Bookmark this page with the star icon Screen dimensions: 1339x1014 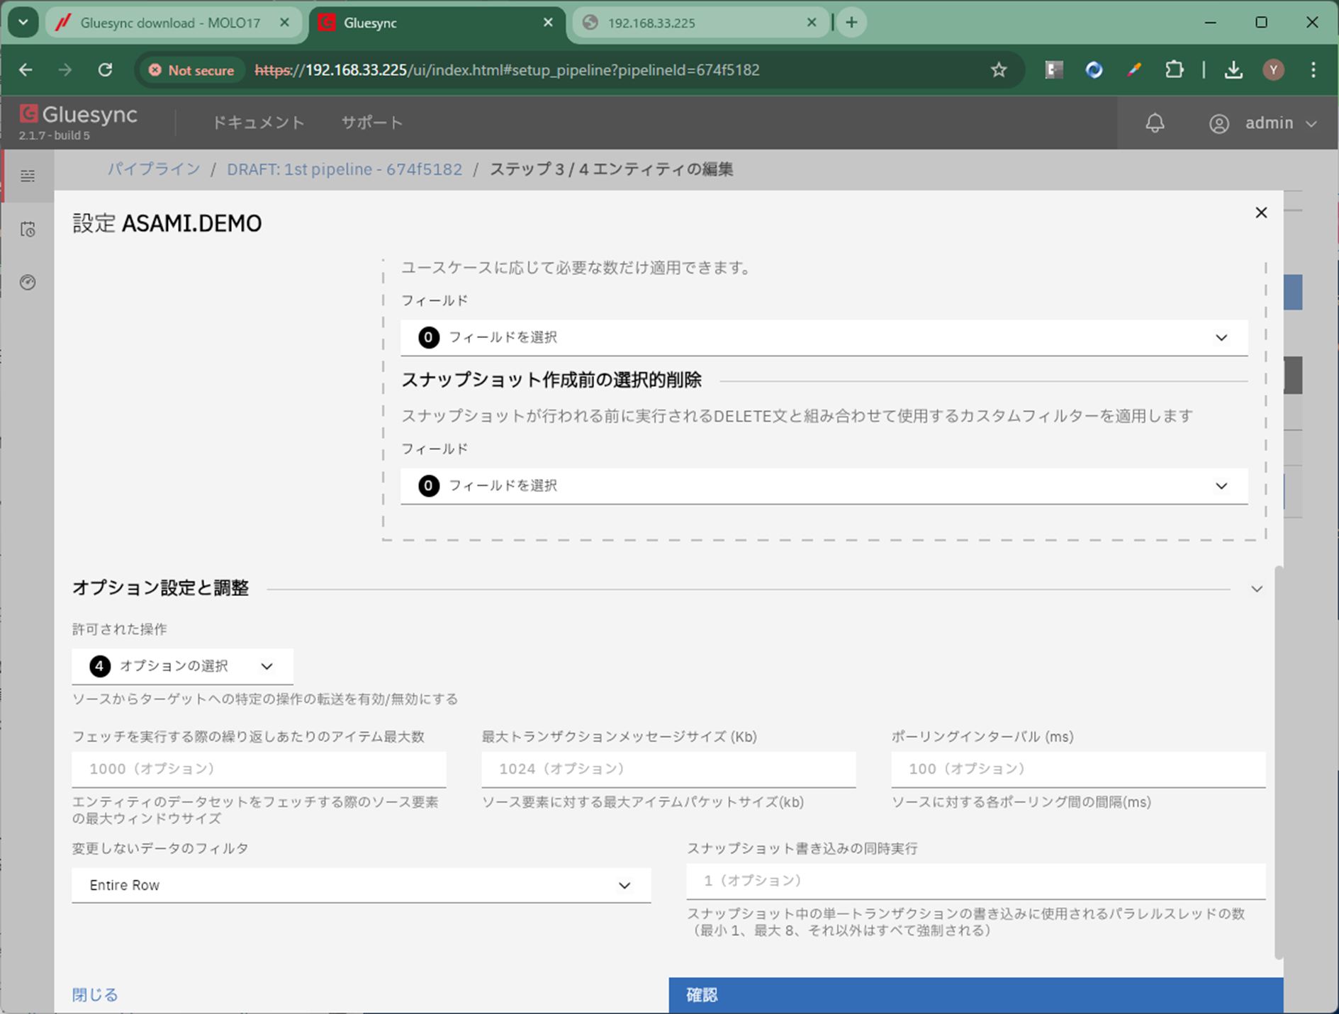[999, 70]
